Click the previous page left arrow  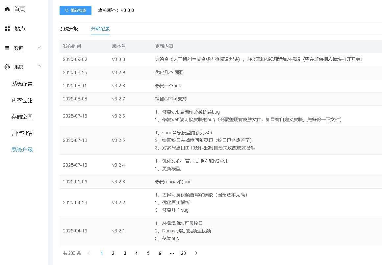(x=89, y=253)
